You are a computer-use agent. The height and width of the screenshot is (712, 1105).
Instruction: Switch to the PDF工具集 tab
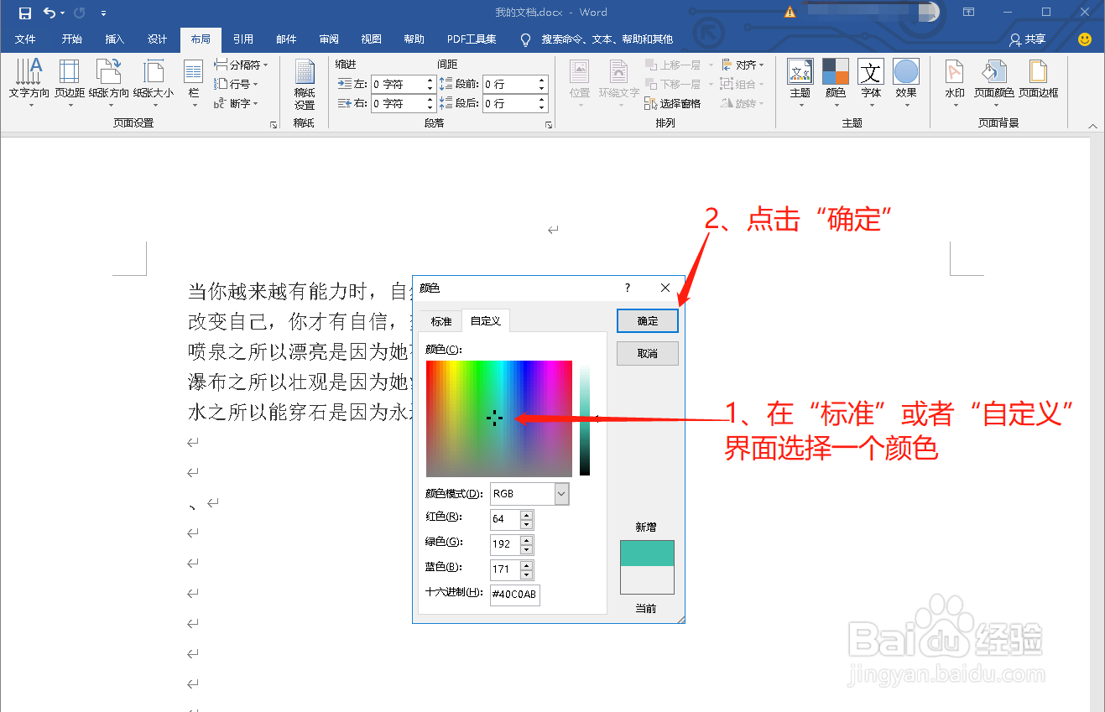click(x=472, y=39)
